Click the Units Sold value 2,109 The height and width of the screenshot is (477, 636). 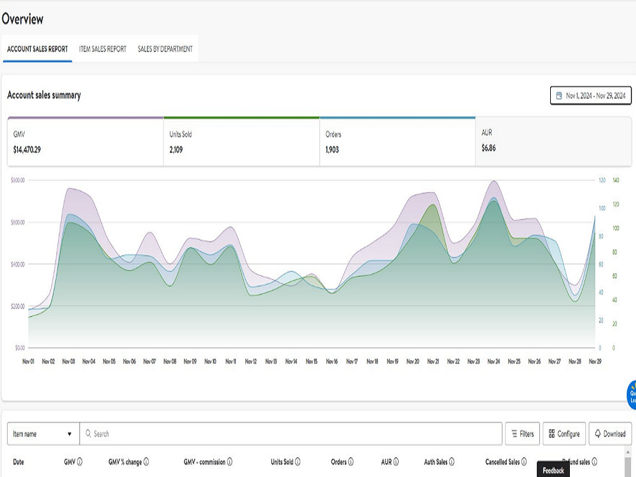point(176,149)
